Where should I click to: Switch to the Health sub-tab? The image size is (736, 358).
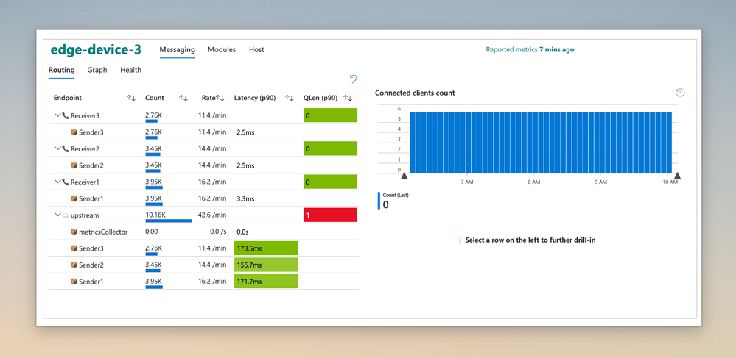130,70
